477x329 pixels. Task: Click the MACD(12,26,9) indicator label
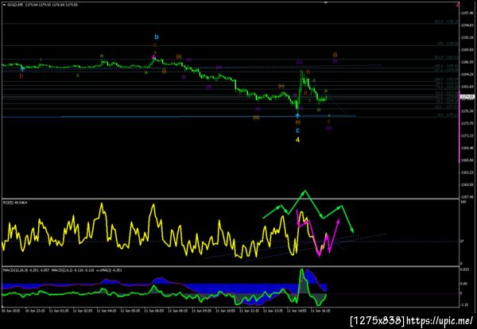coord(26,270)
